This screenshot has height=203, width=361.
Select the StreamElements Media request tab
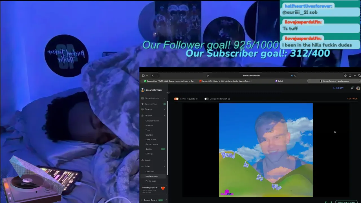pyautogui.click(x=334, y=81)
